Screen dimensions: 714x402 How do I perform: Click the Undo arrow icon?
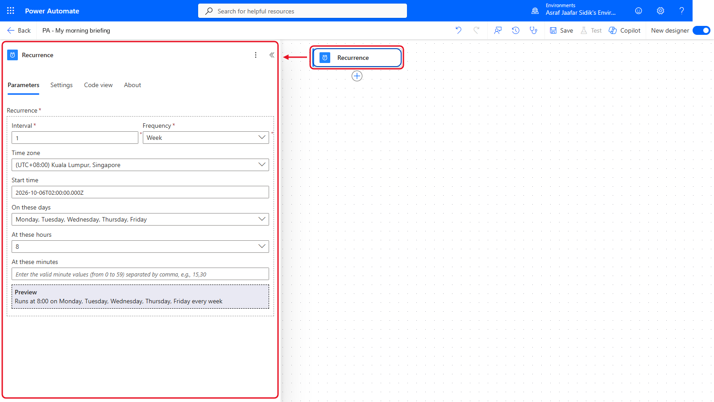pos(458,30)
